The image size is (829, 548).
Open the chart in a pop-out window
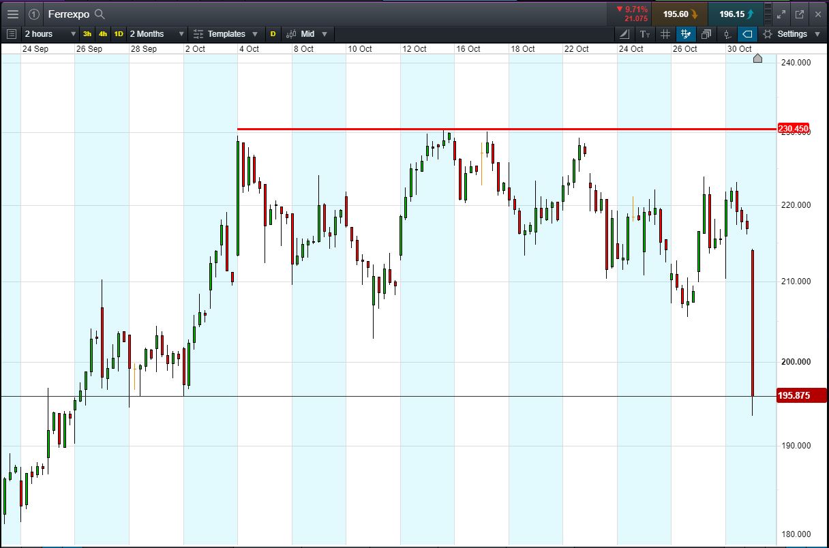tap(800, 14)
